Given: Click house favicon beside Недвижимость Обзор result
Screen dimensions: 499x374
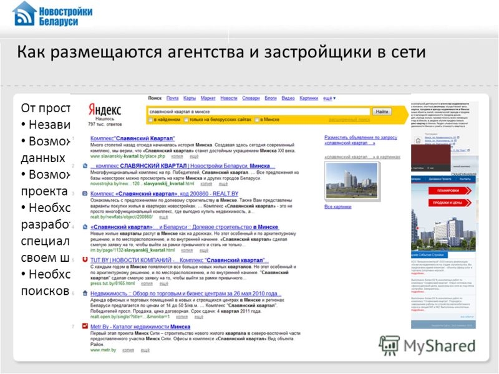Looking at the screenshot, I should [x=85, y=293].
